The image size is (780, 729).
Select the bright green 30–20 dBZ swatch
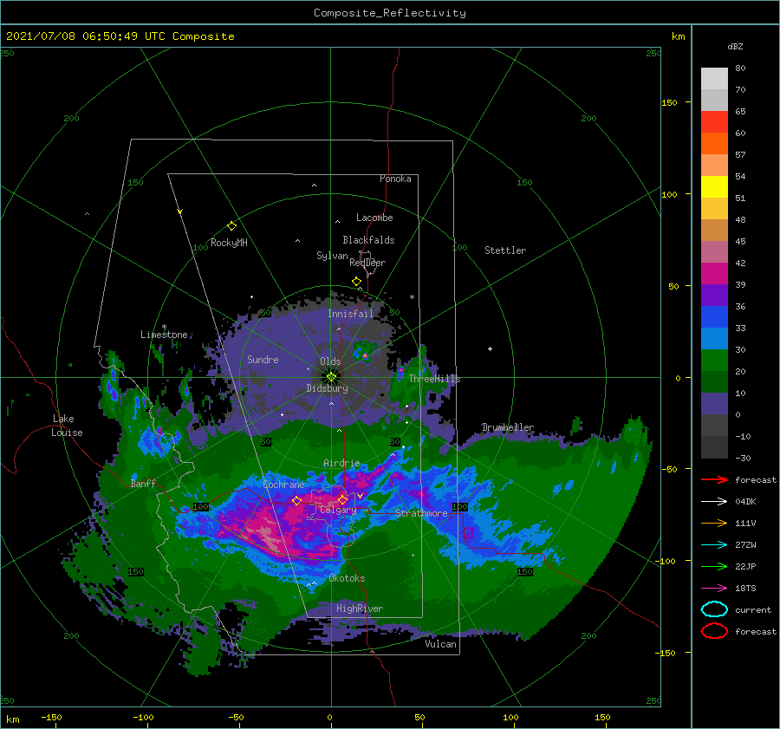coord(714,361)
